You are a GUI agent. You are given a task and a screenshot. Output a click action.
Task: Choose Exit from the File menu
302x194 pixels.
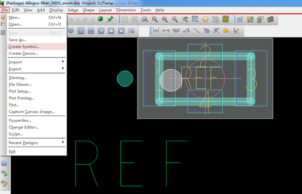click(36, 152)
